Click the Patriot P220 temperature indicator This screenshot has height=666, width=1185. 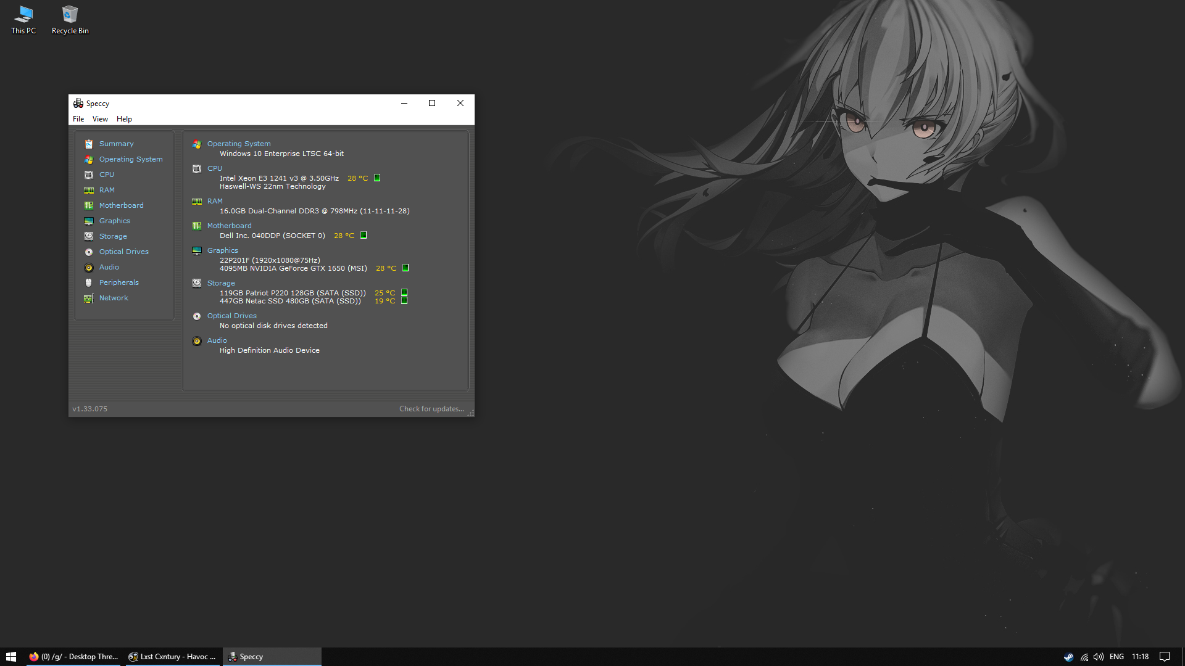(x=404, y=292)
